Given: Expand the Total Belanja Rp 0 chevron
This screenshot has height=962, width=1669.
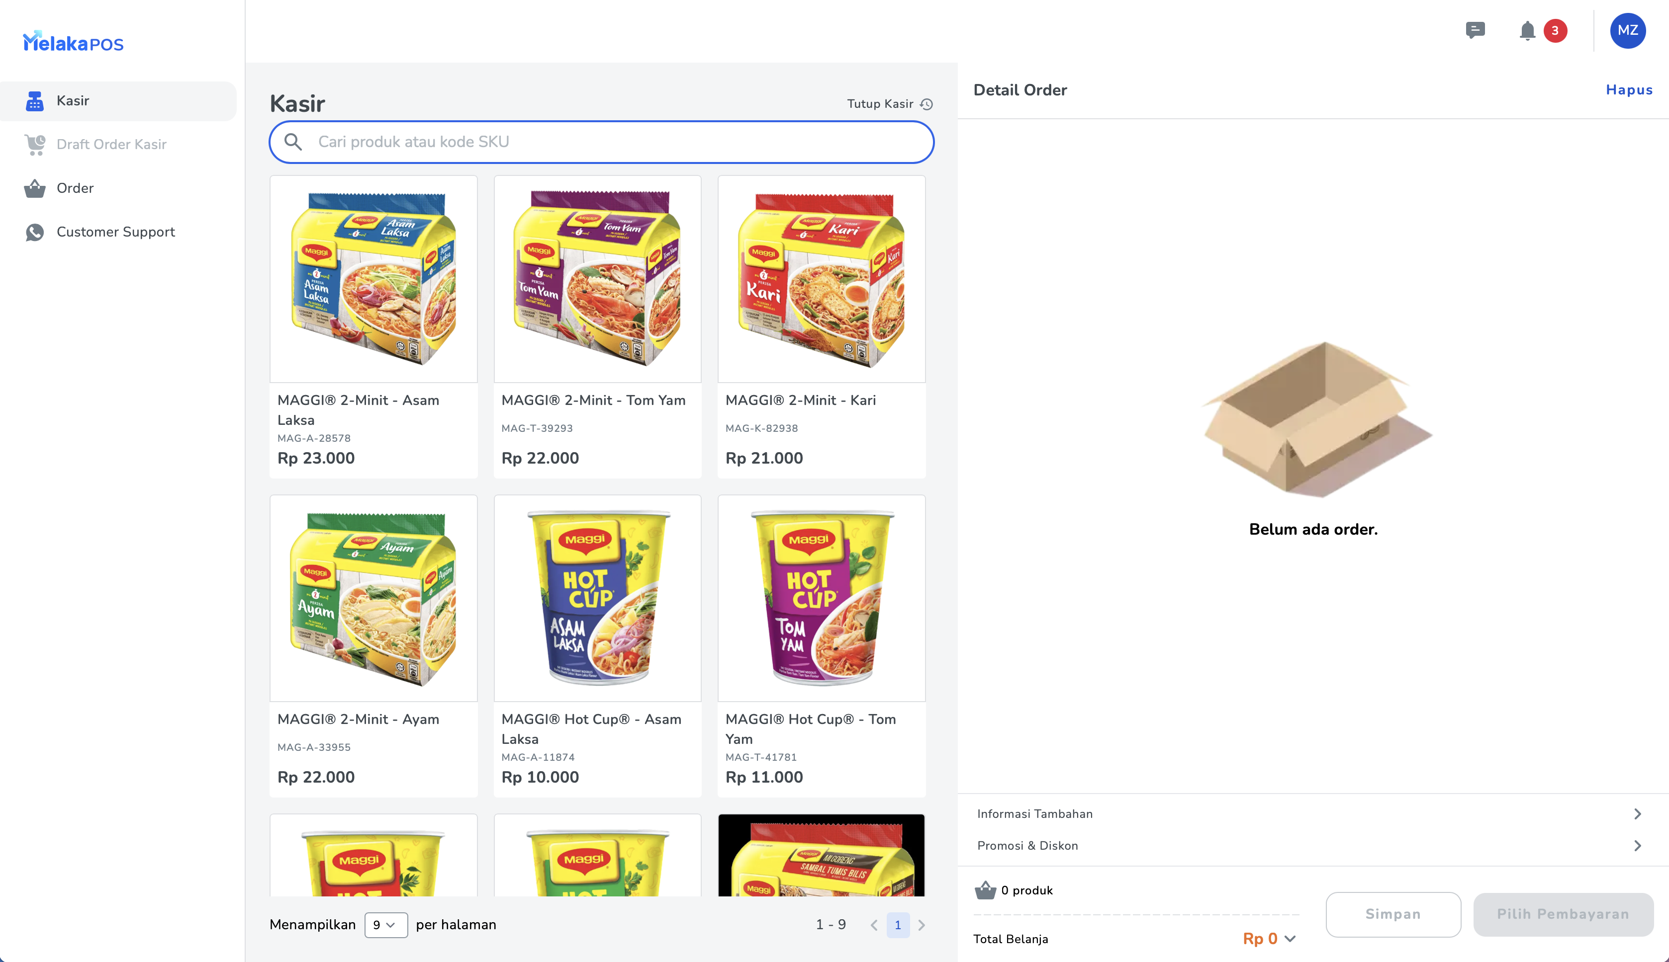Looking at the screenshot, I should 1290,939.
